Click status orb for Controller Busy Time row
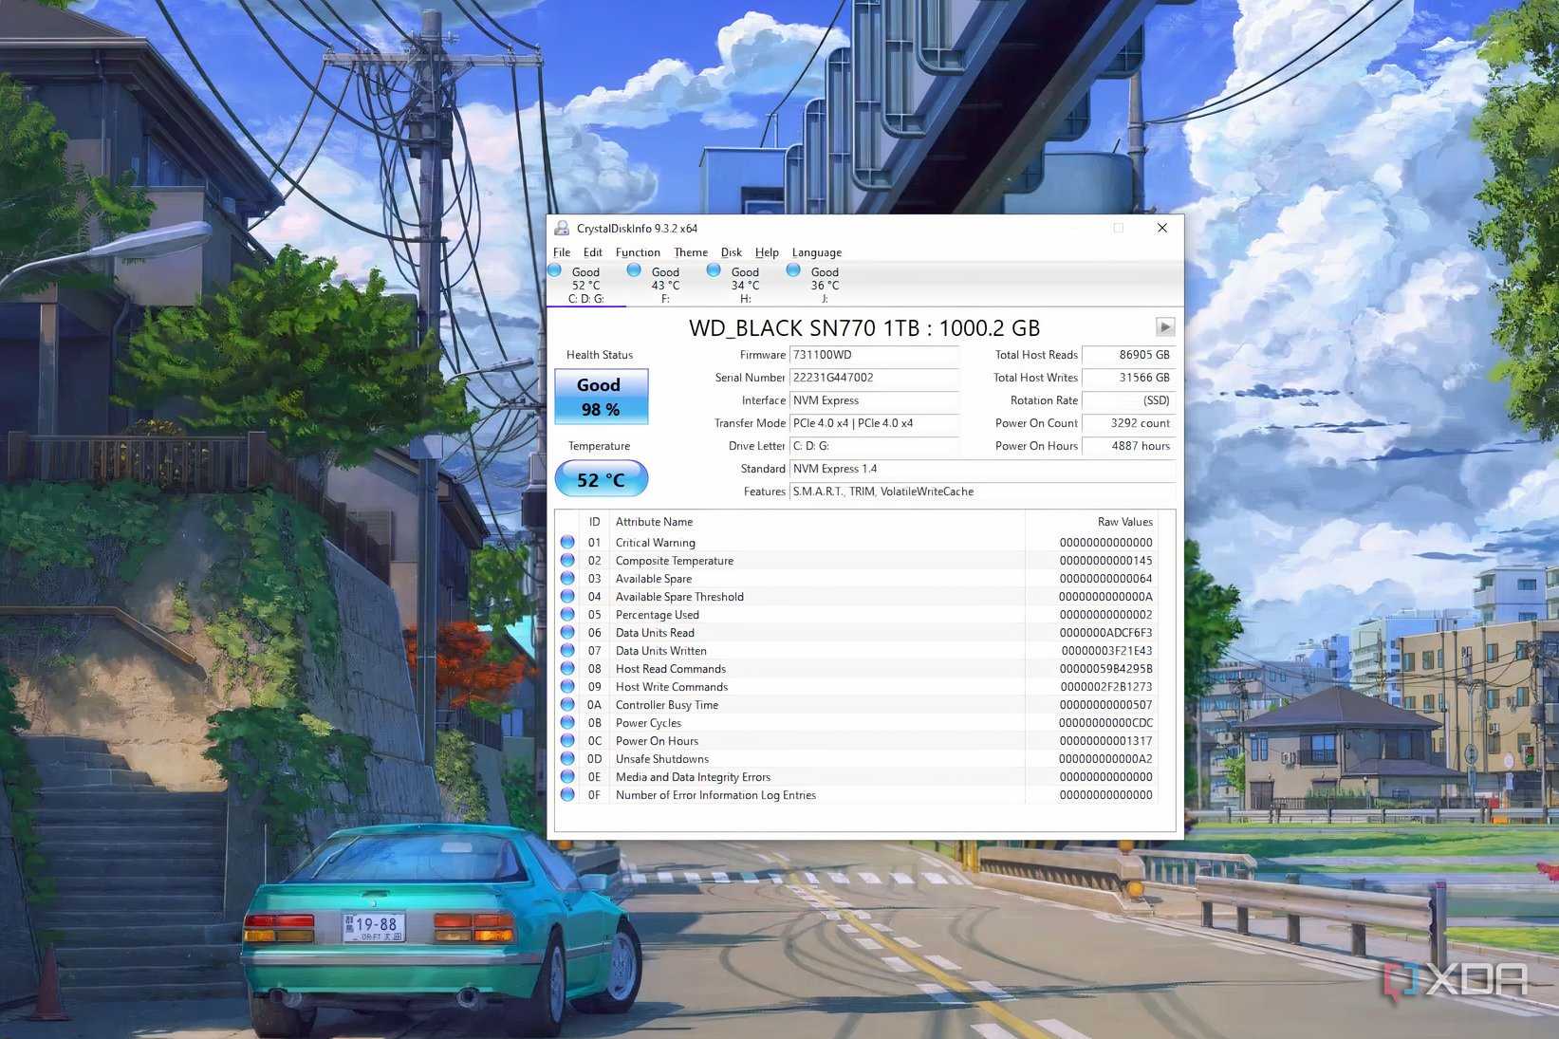1559x1039 pixels. [567, 704]
